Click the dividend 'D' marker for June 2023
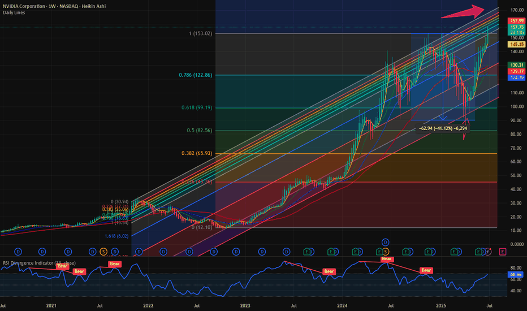 click(x=286, y=252)
